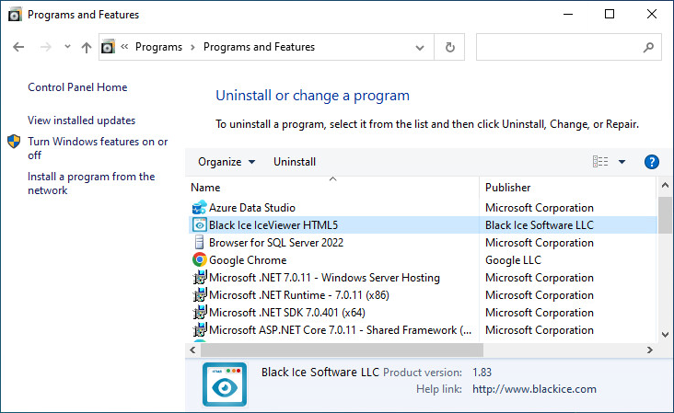Viewport: 674px width, 413px height.
Task: Click the vertical scrollbar down arrow
Action: (665, 335)
